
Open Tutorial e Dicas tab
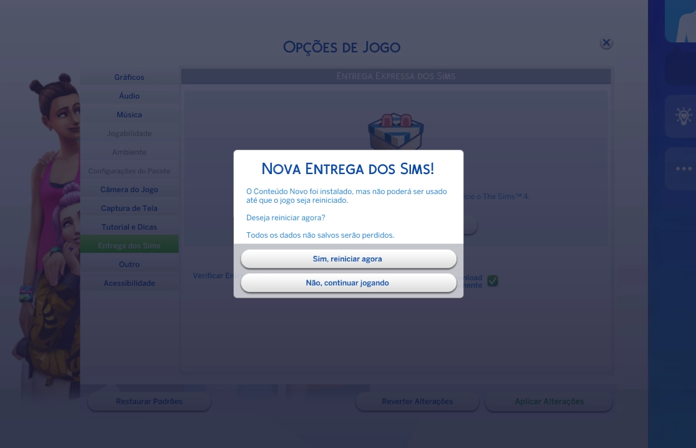[x=129, y=226]
